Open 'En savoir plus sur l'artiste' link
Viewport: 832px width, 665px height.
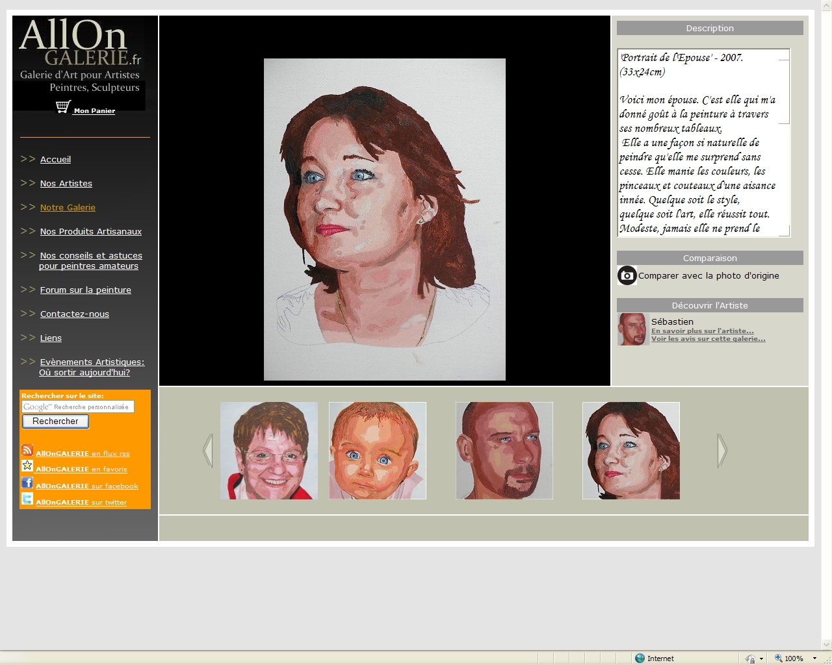[x=702, y=331]
